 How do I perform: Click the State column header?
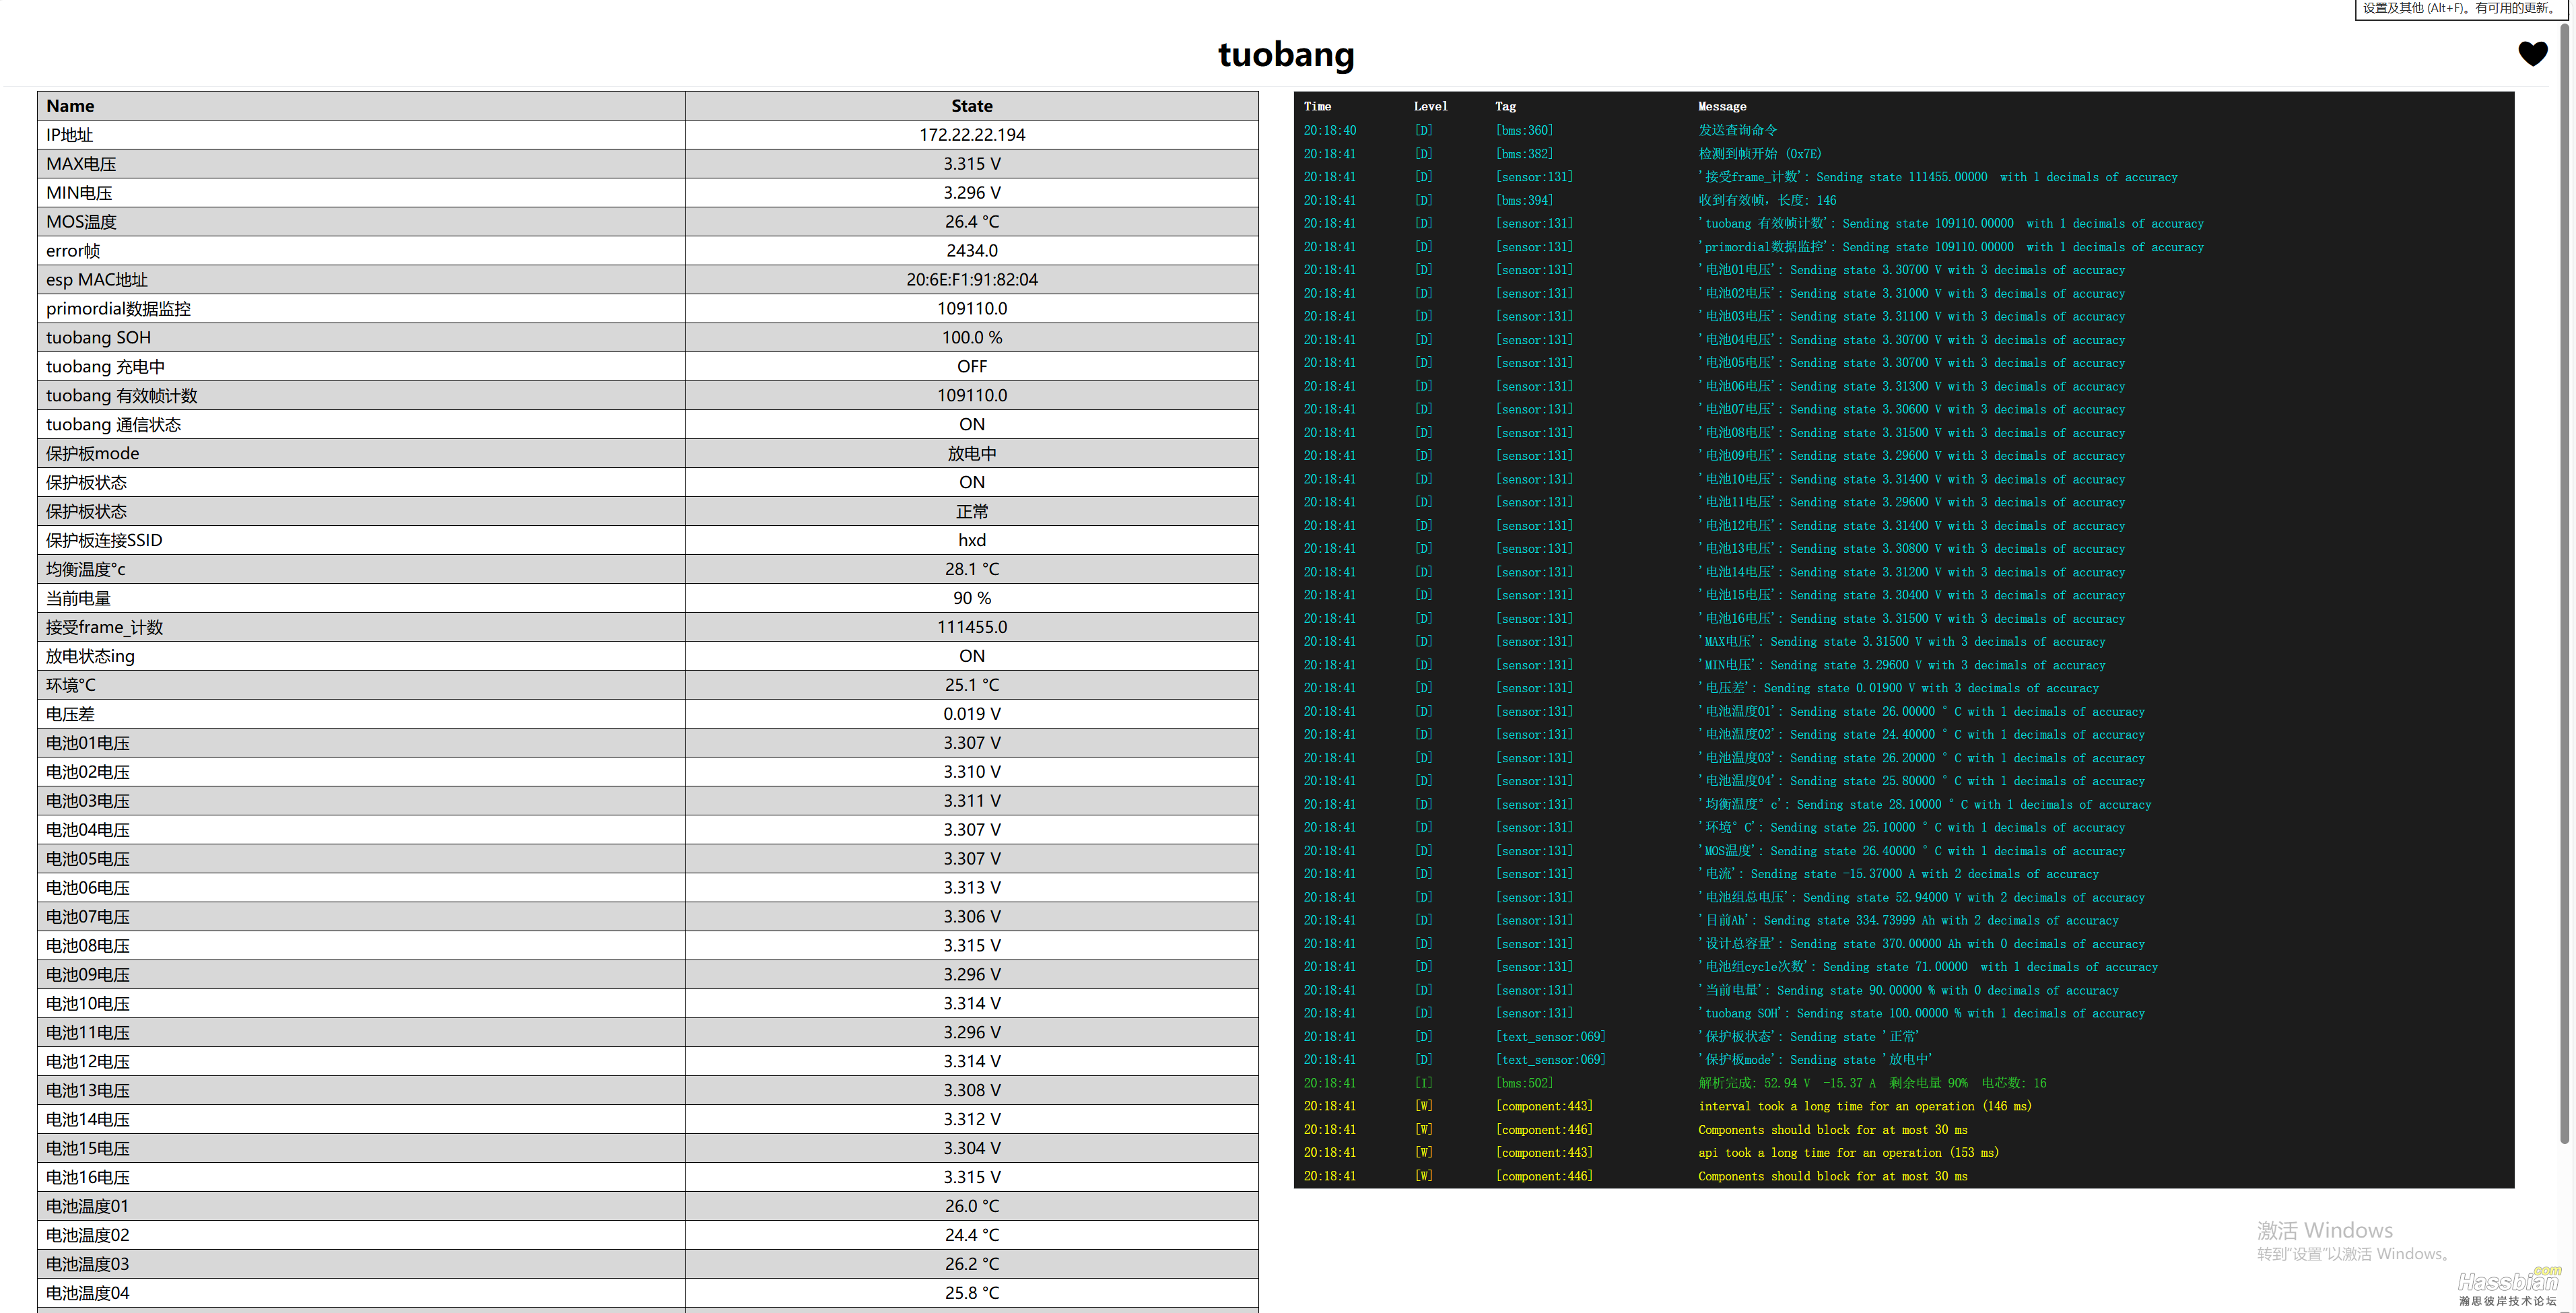click(x=971, y=106)
